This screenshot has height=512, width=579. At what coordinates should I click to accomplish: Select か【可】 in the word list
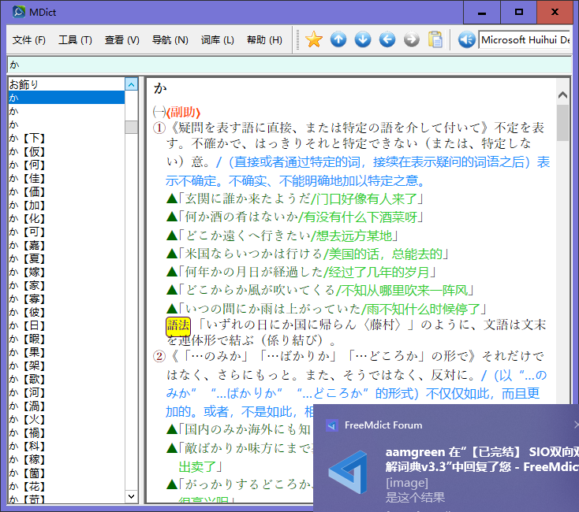coord(66,232)
